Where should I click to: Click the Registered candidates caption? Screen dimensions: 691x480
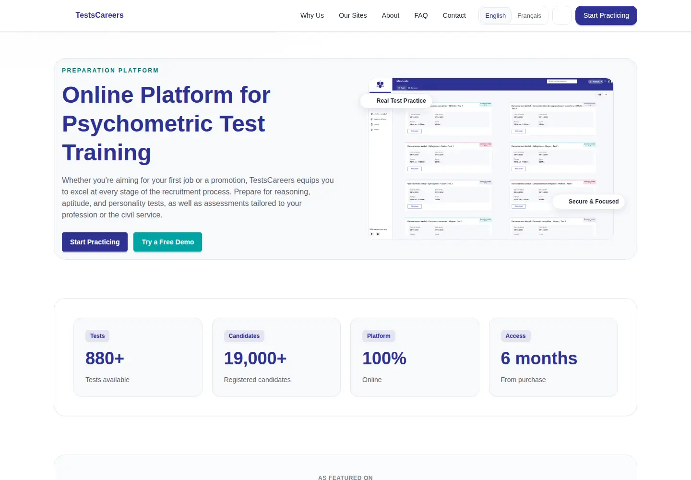[x=257, y=380]
